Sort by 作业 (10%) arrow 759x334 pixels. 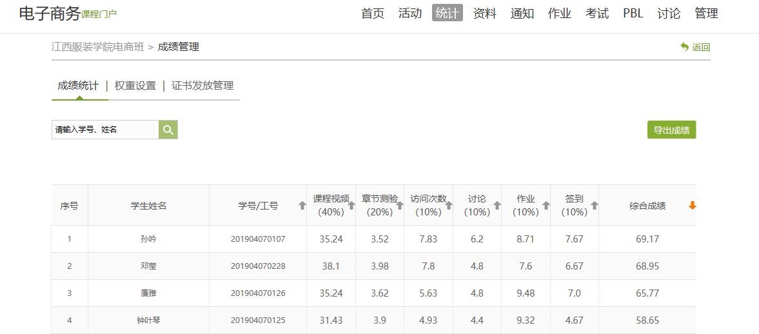(x=546, y=206)
